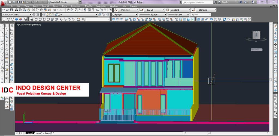The height and width of the screenshot is (136, 279).
Task: Click the viewport minus controls label
Action: pyautogui.click(x=17, y=25)
